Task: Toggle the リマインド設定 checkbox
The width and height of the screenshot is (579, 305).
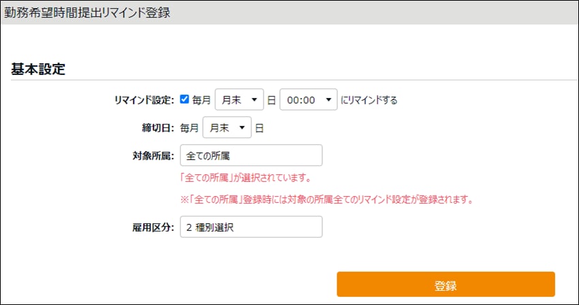Action: [185, 99]
